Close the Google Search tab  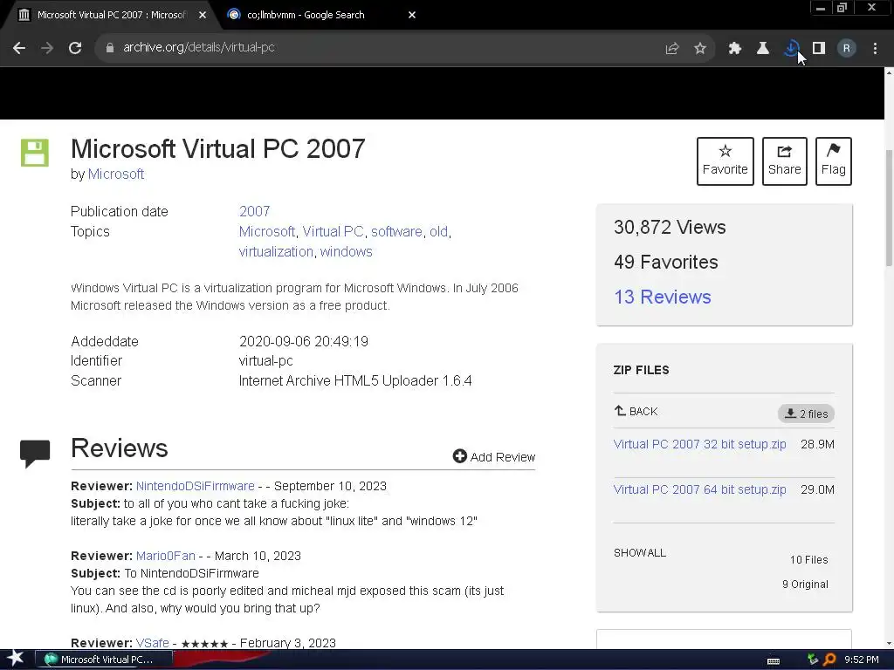click(x=412, y=16)
